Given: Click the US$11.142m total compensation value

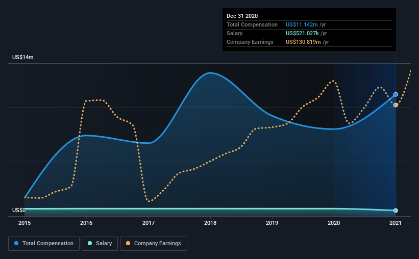Looking at the screenshot, I should point(302,24).
